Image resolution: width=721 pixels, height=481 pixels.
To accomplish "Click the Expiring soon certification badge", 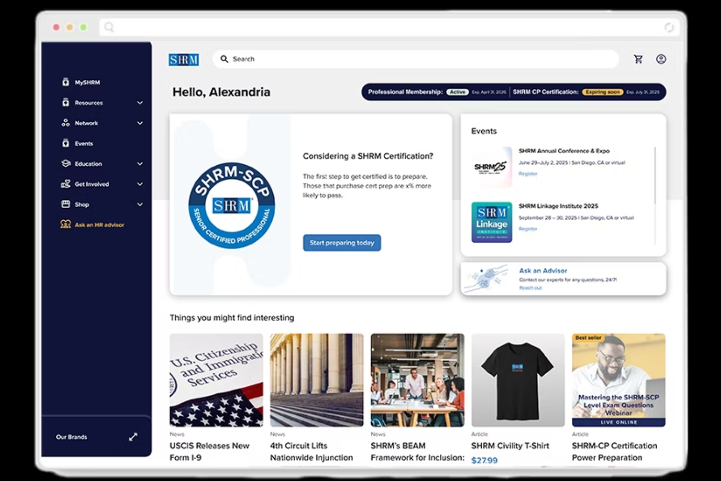I will pyautogui.click(x=603, y=91).
